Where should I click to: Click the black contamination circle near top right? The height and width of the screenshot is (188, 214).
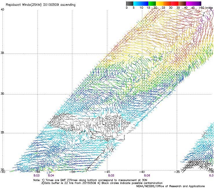pos(203,15)
